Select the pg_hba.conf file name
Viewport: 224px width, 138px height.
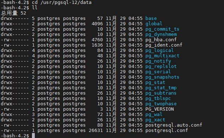point(161,39)
